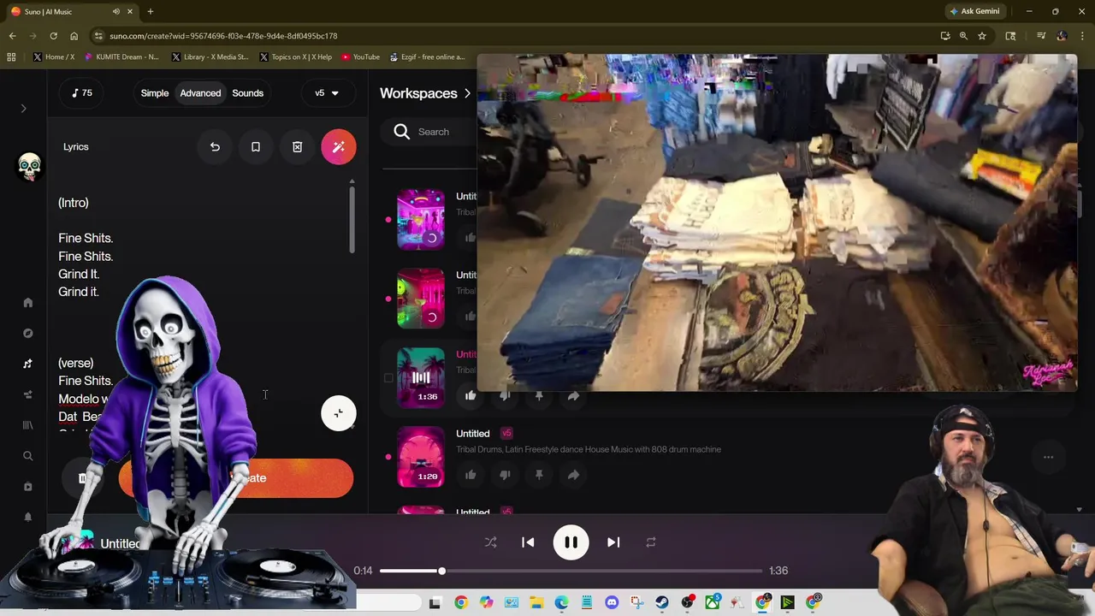Generate lyrics with the magic wand button
Image resolution: width=1095 pixels, height=616 pixels.
[339, 147]
